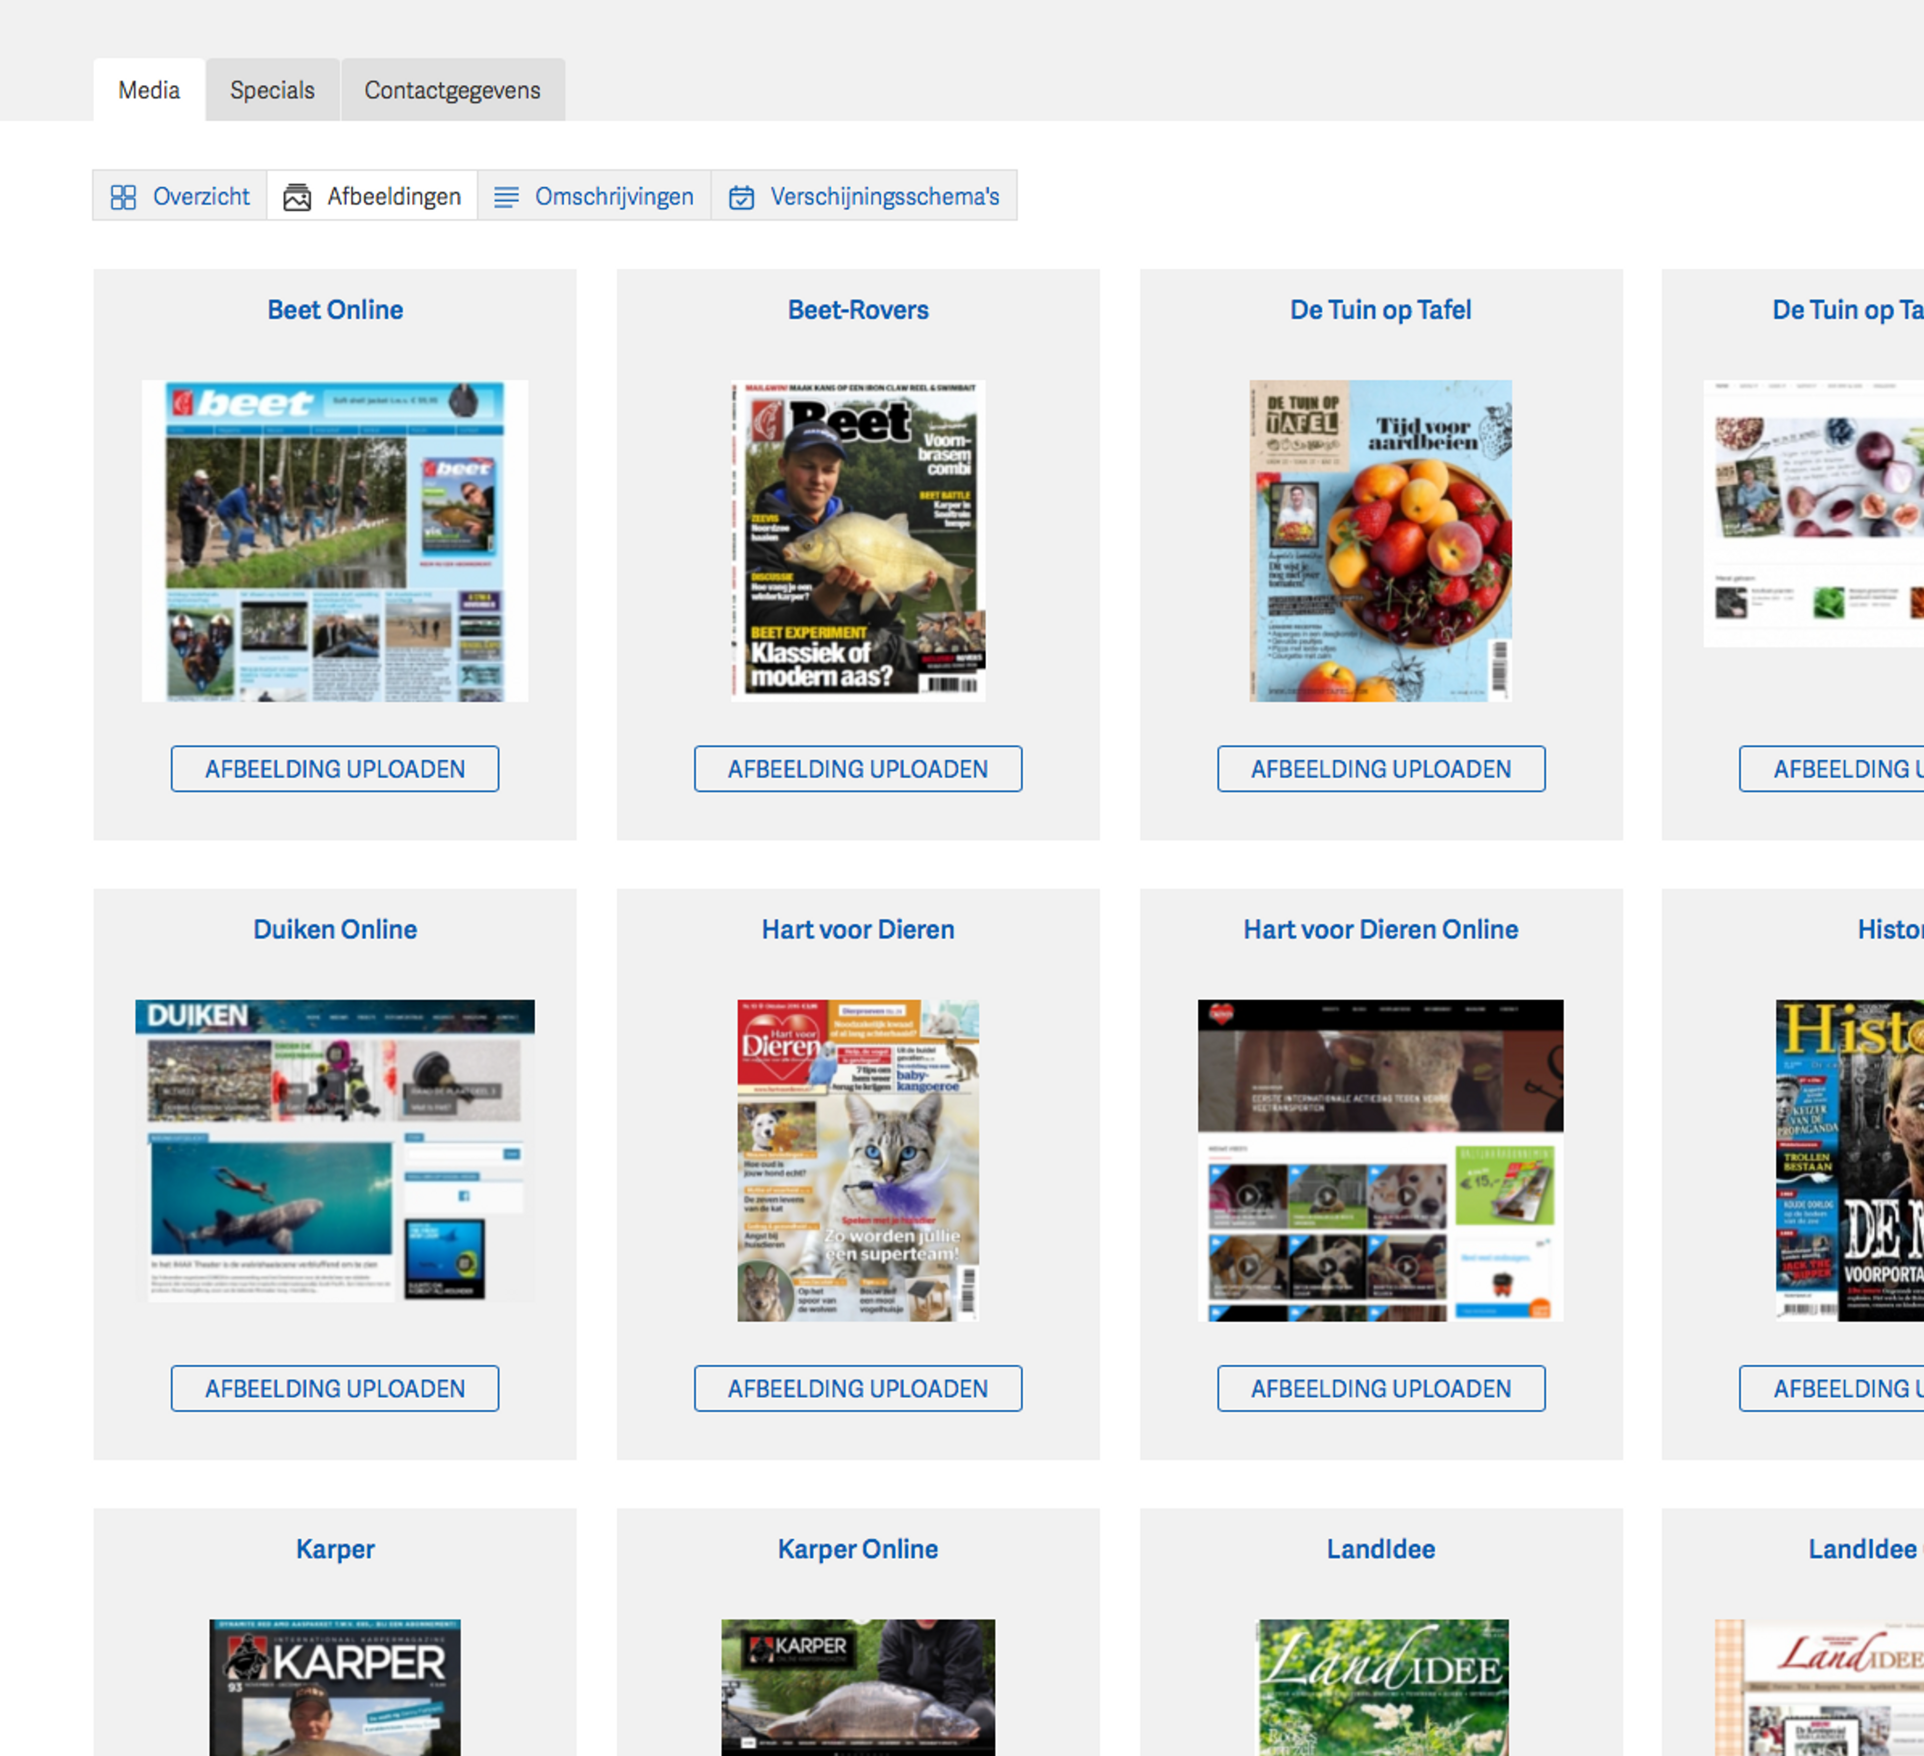This screenshot has height=1756, width=1924.
Task: Click the Afbeeldingen picture icon
Action: pyautogui.click(x=297, y=197)
